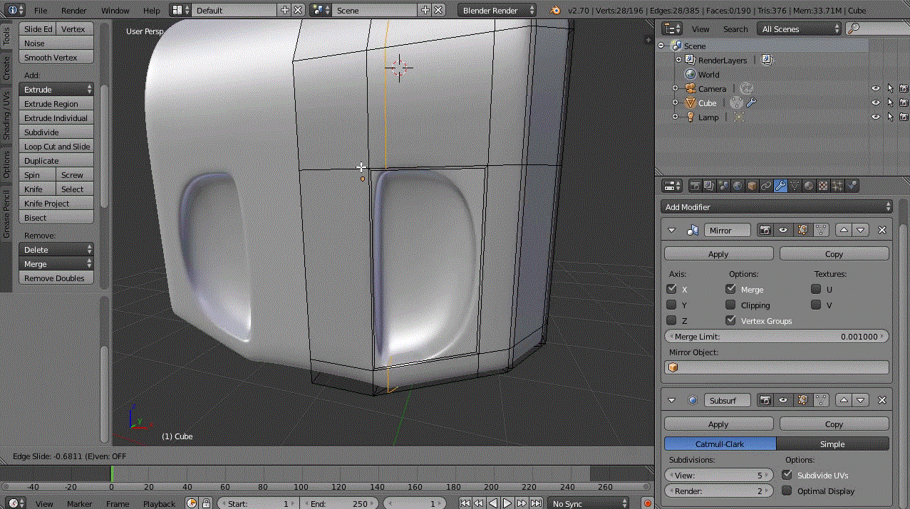The width and height of the screenshot is (910, 509).
Task: Switch to the Shading / UVs tool shelf tab
Action: pos(6,115)
